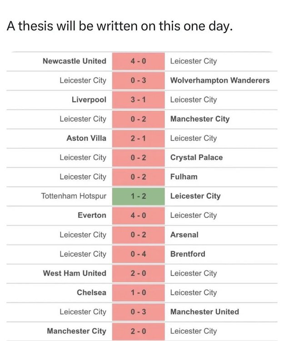Click the Crystal Palace team name
284x341 pixels.
point(196,157)
